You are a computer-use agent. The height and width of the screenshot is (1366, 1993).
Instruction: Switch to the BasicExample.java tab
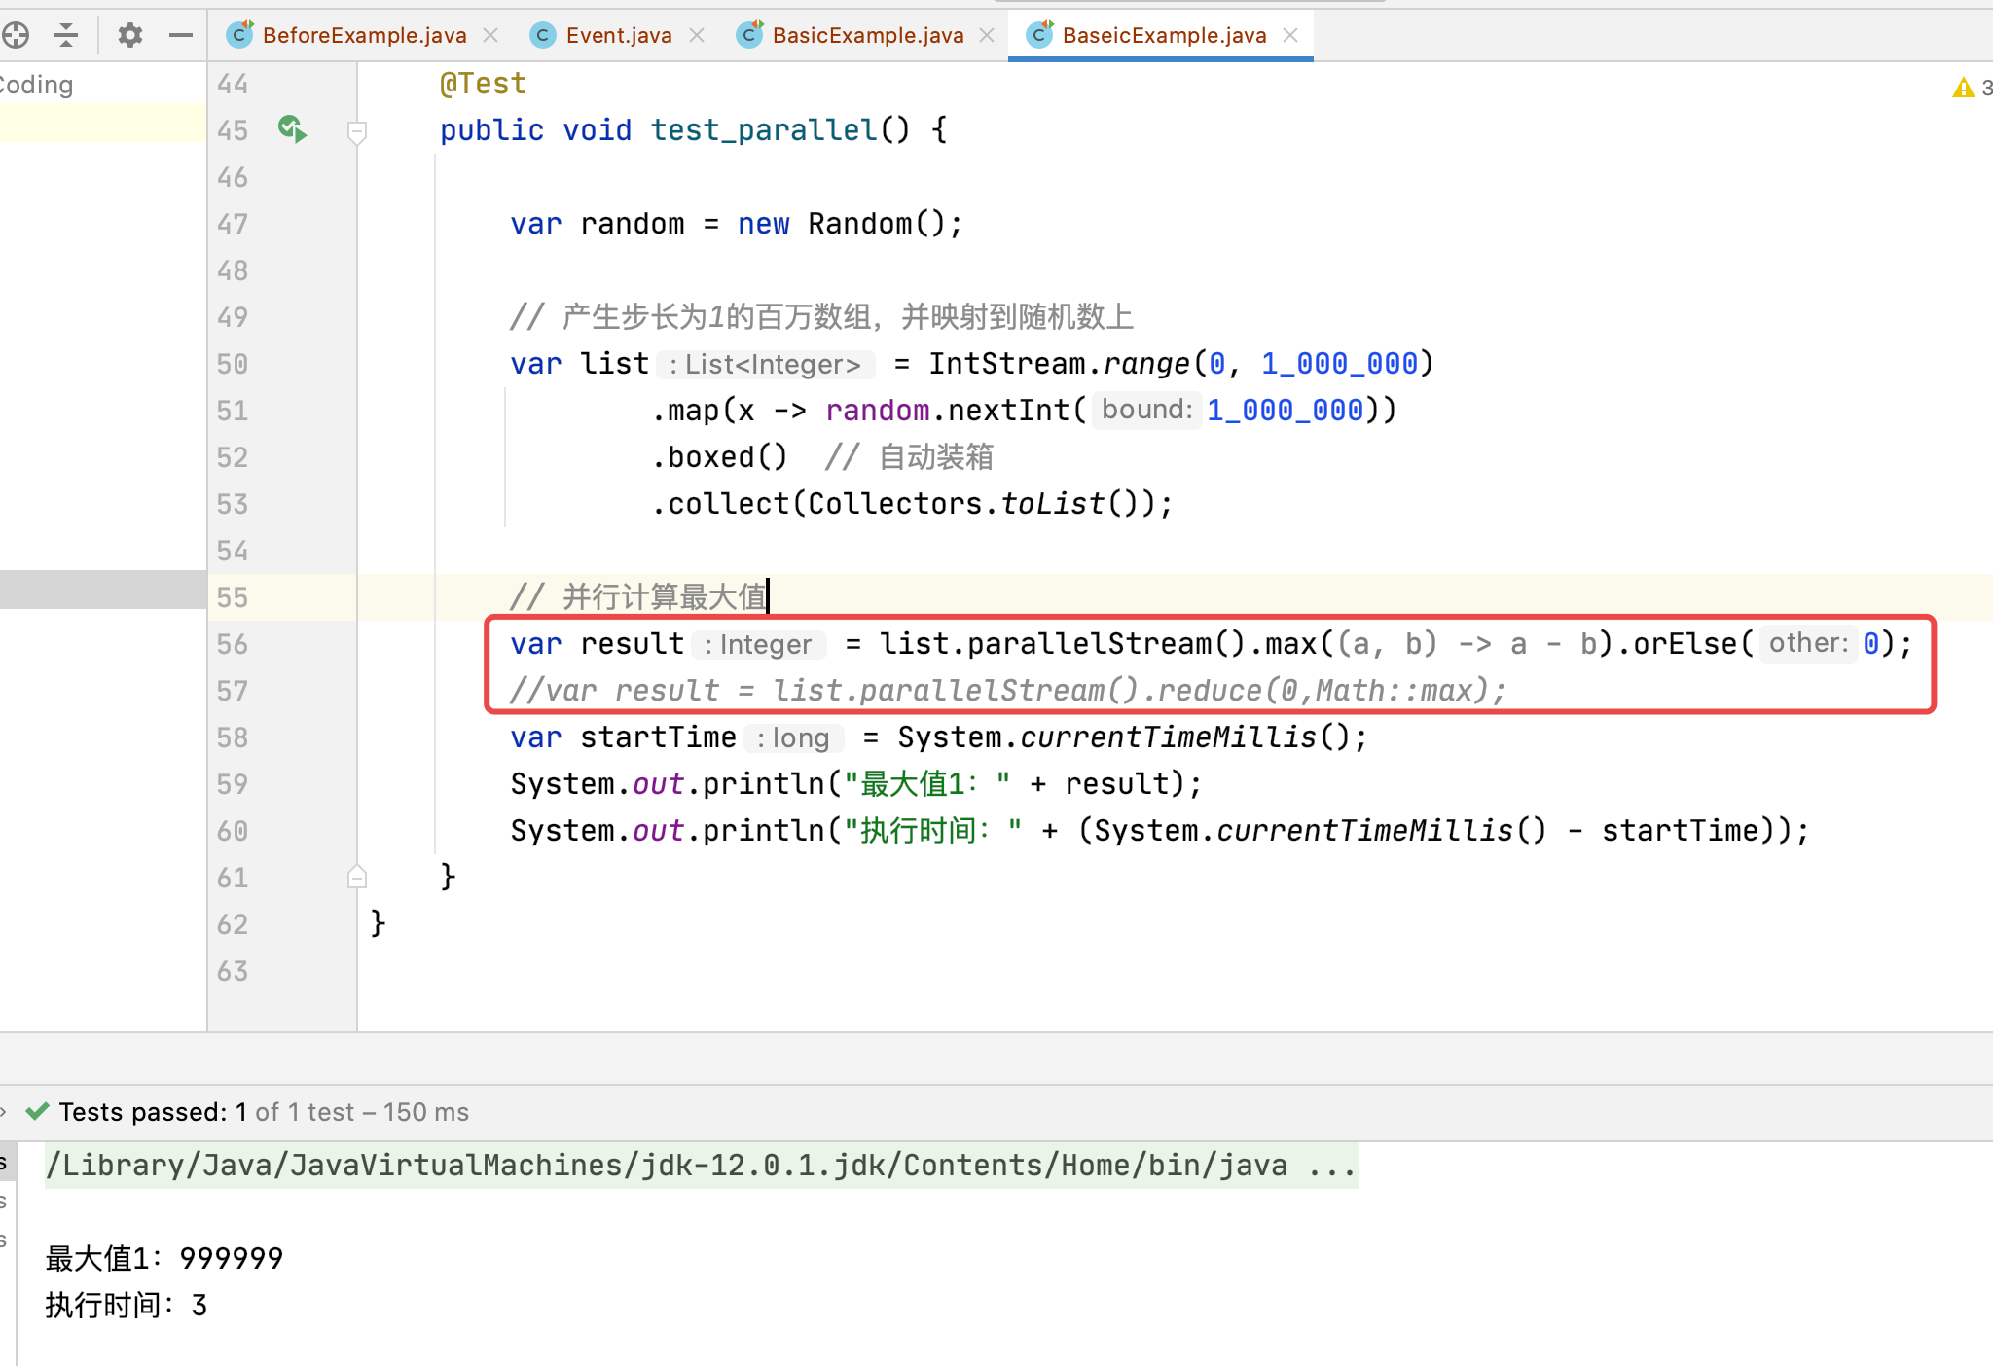pyautogui.click(x=867, y=35)
